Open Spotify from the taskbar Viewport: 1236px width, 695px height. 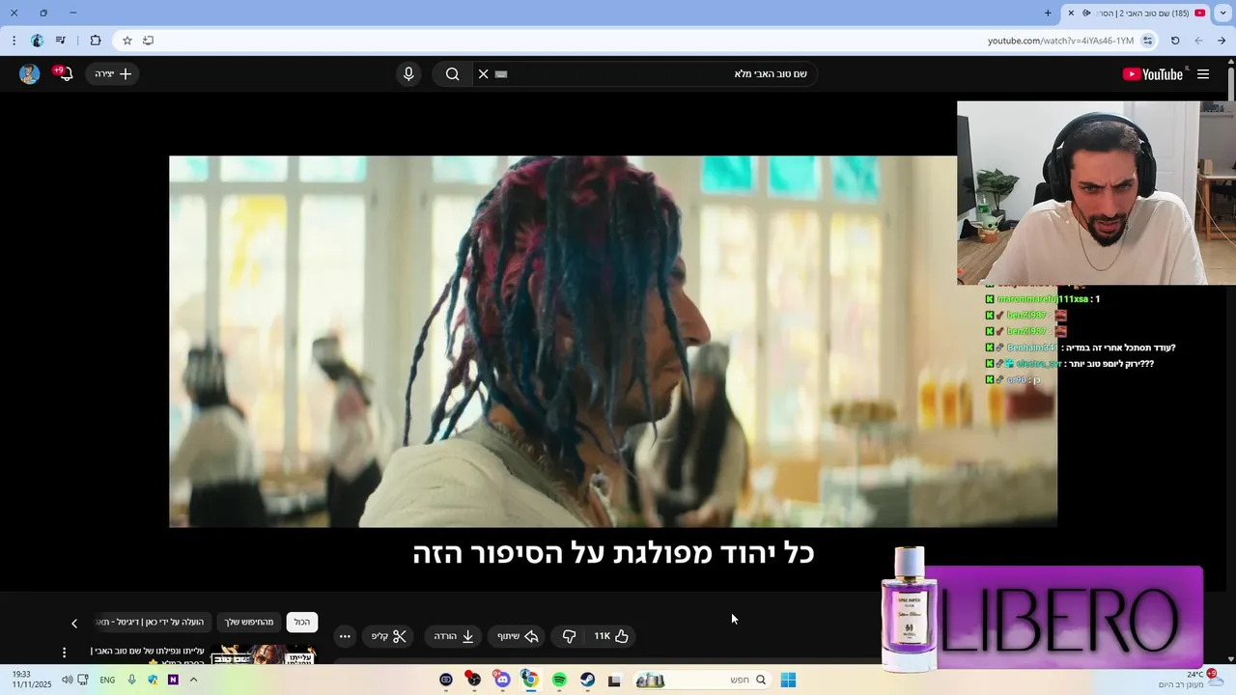pyautogui.click(x=559, y=681)
